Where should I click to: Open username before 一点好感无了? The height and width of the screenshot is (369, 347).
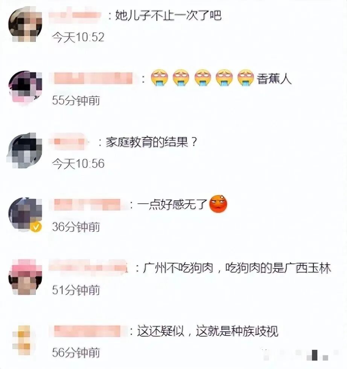pyautogui.click(x=87, y=204)
